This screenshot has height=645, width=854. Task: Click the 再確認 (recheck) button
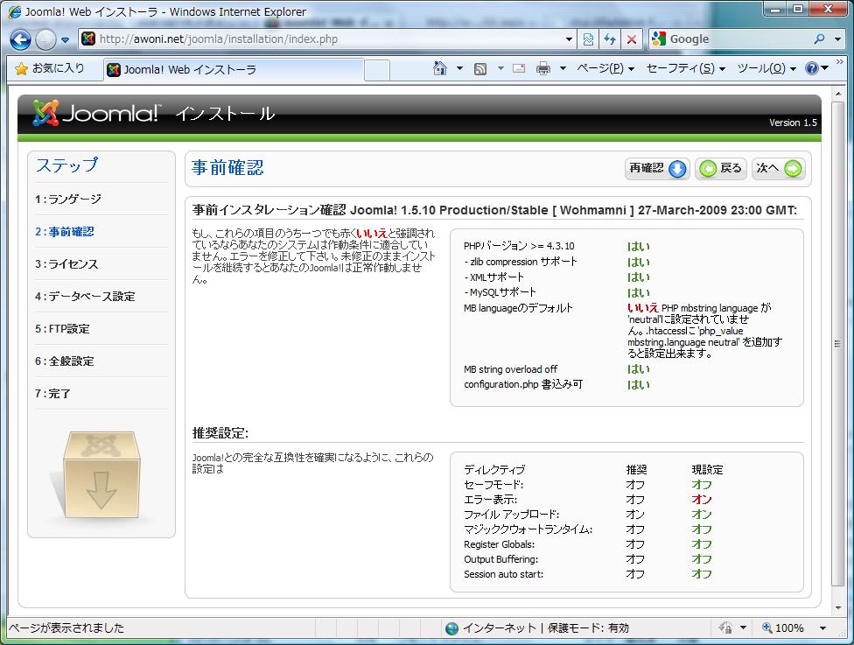[657, 169]
